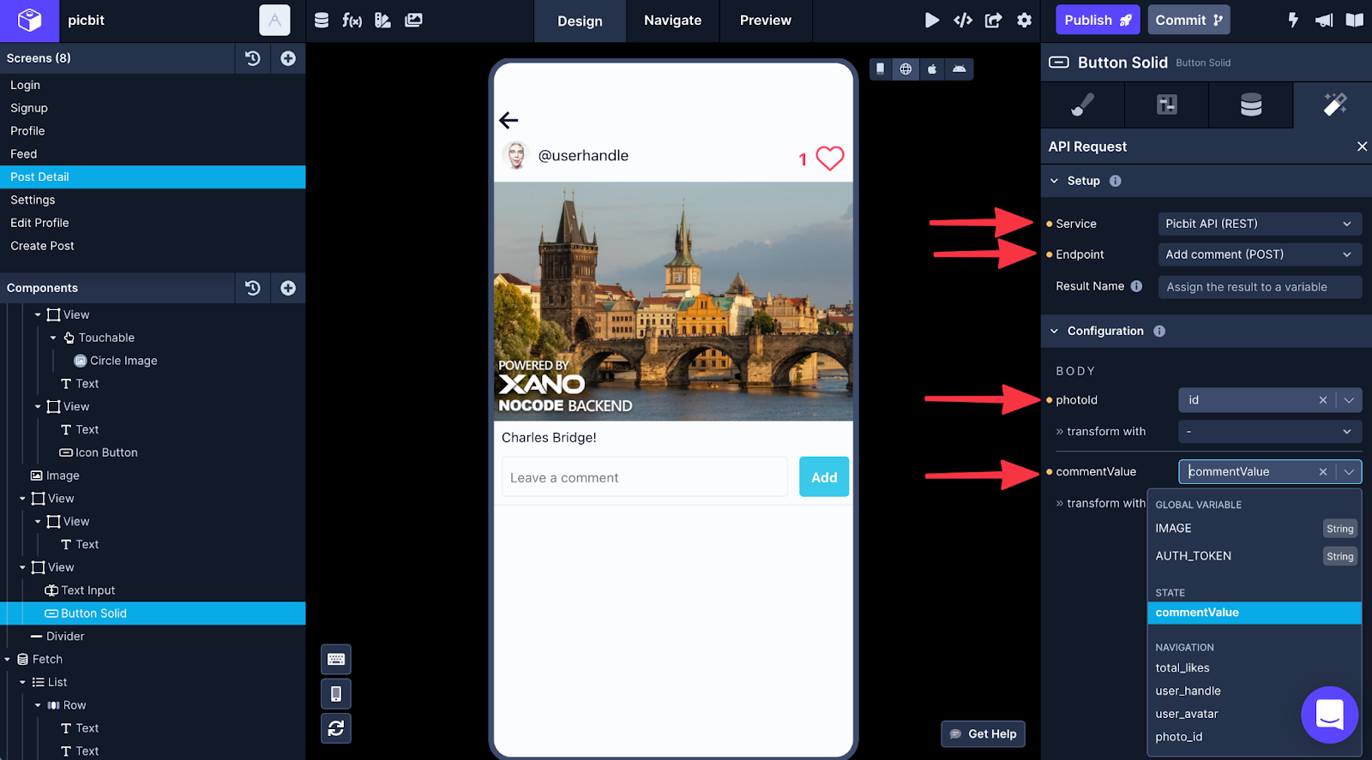Image resolution: width=1372 pixels, height=760 pixels.
Task: Switch to the Navigate tab
Action: [672, 21]
